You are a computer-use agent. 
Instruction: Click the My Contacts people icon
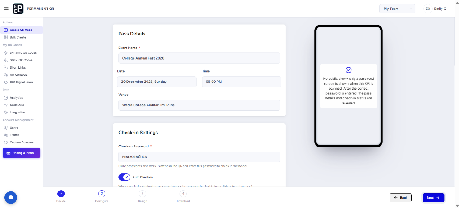6,75
